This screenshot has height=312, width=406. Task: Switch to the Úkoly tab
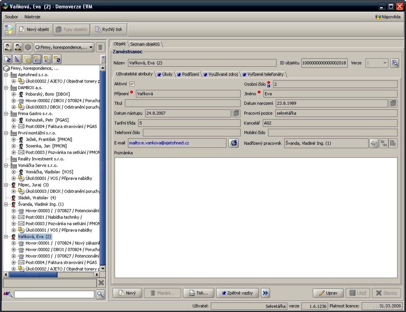point(165,74)
